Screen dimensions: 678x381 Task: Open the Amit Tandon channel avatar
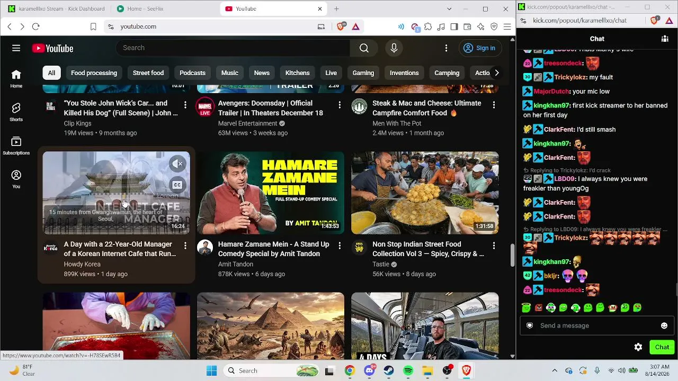point(205,248)
